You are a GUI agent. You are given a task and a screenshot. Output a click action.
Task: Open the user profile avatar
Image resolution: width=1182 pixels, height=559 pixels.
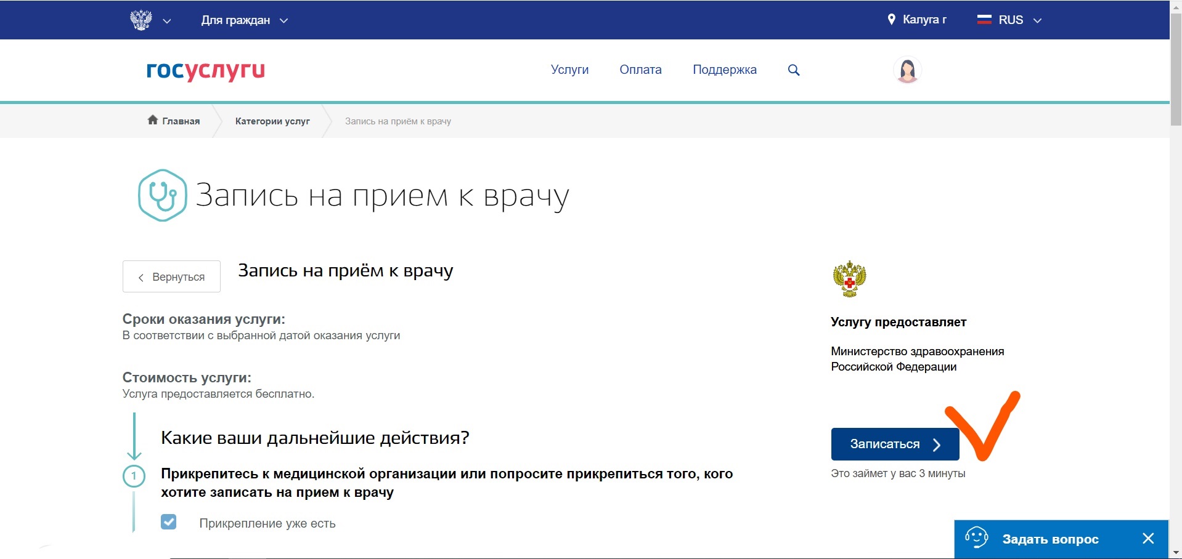point(907,70)
